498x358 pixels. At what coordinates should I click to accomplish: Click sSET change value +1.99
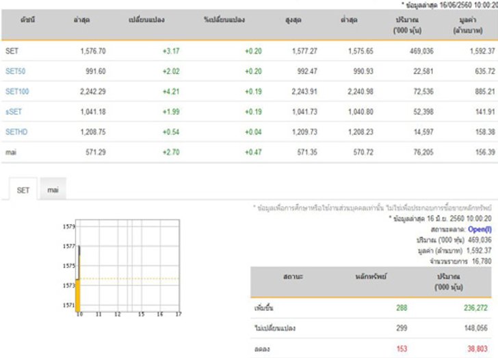click(x=171, y=111)
